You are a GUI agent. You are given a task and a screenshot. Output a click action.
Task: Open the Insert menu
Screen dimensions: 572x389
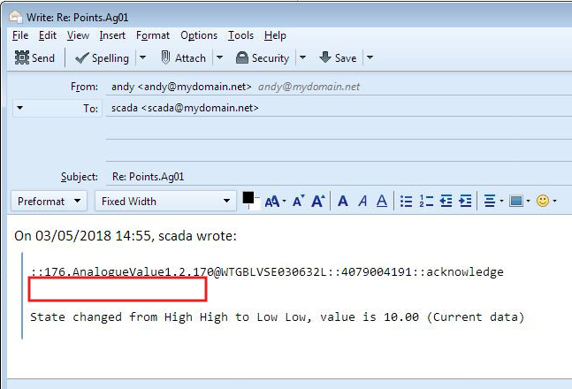[112, 35]
